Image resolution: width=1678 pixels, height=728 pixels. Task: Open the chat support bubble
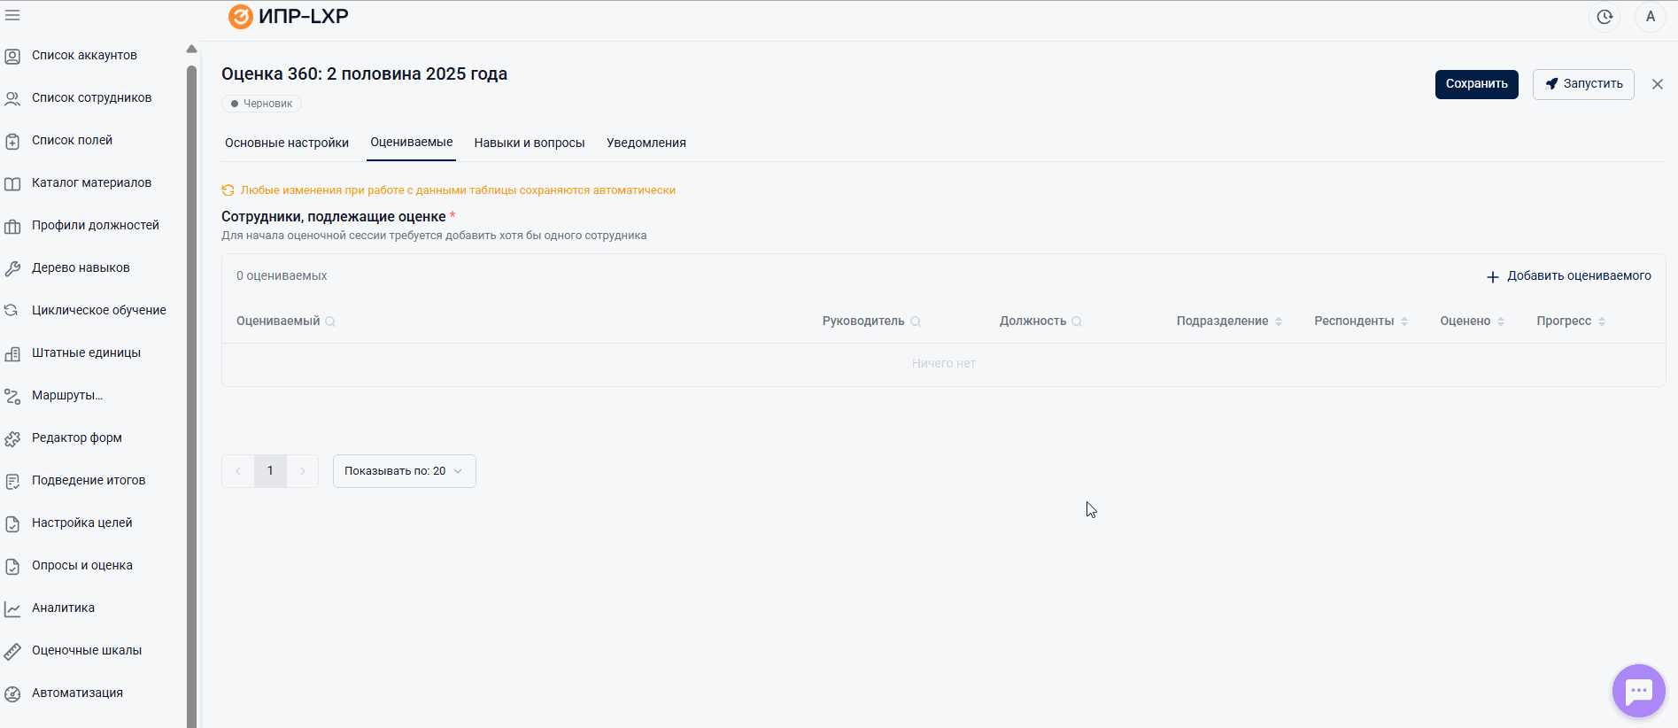(x=1639, y=691)
